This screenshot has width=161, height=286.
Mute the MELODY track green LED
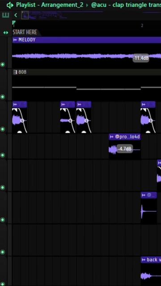(x=3, y=64)
